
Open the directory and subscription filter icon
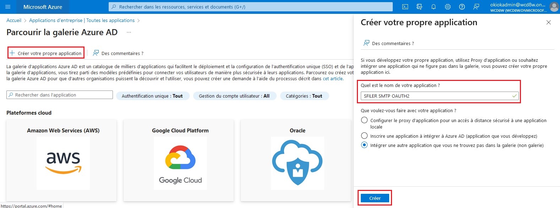tap(419, 7)
